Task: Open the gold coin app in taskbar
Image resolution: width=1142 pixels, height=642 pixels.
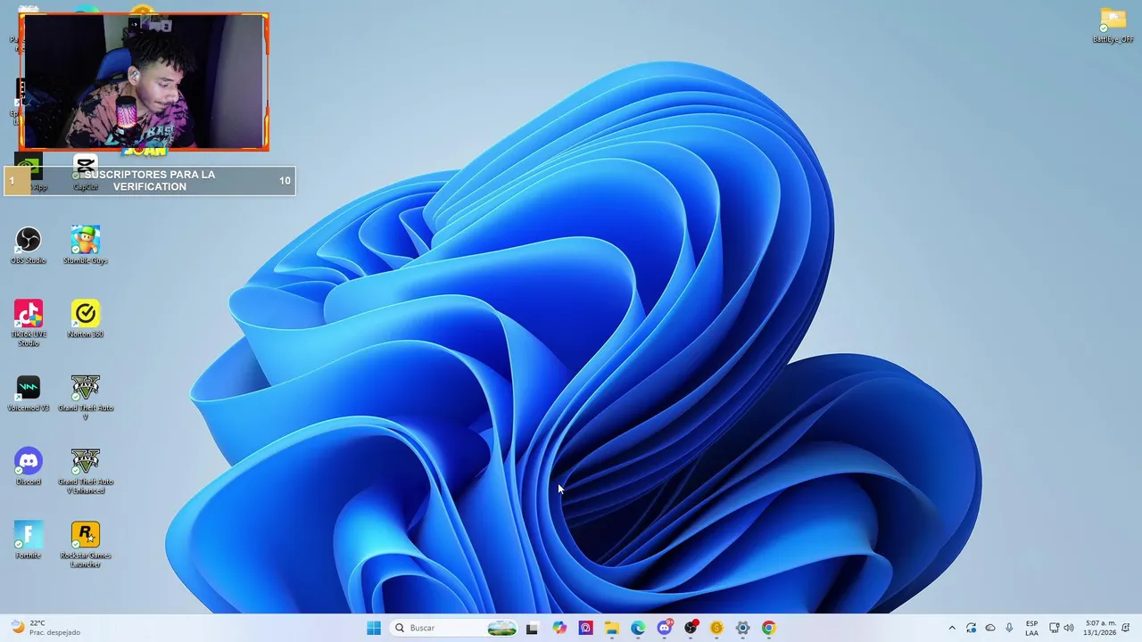Action: [x=716, y=628]
